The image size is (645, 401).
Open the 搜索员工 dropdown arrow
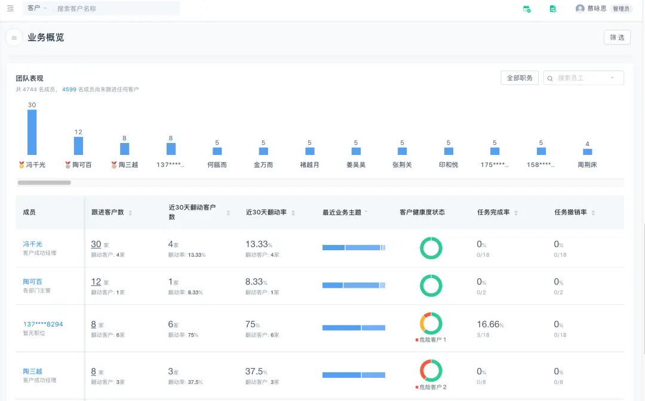(612, 78)
